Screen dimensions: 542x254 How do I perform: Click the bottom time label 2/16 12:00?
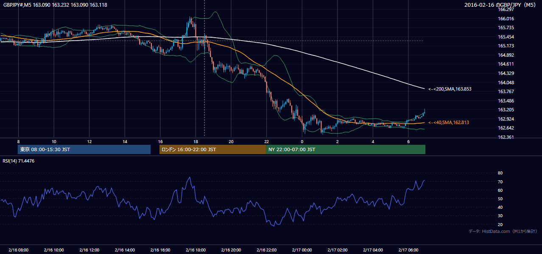89,250
